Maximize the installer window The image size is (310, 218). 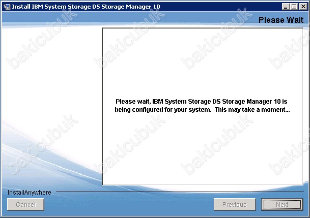point(294,7)
